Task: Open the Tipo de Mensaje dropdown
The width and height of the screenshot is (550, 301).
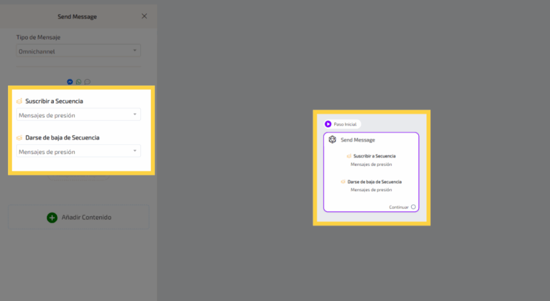Action: (78, 51)
